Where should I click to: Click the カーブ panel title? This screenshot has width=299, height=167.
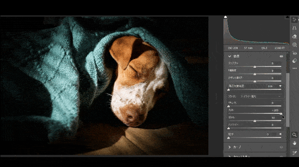[237, 147]
